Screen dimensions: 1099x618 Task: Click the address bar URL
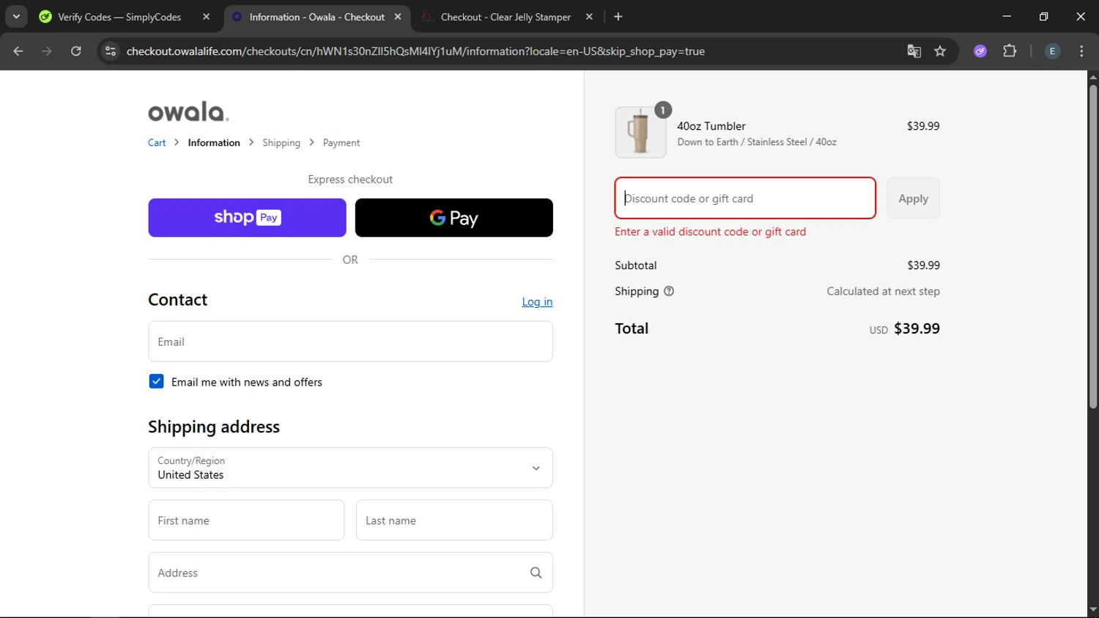click(415, 51)
